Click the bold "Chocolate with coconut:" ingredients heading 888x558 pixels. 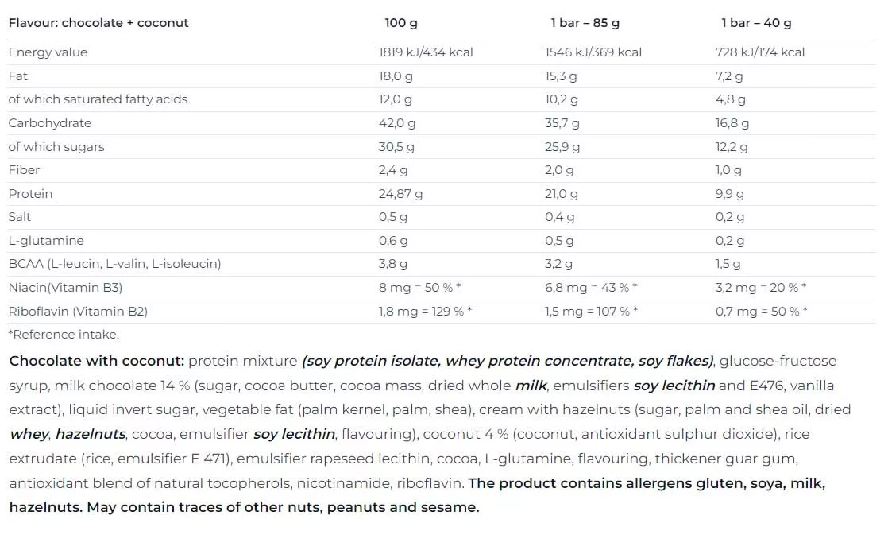pyautogui.click(x=97, y=362)
